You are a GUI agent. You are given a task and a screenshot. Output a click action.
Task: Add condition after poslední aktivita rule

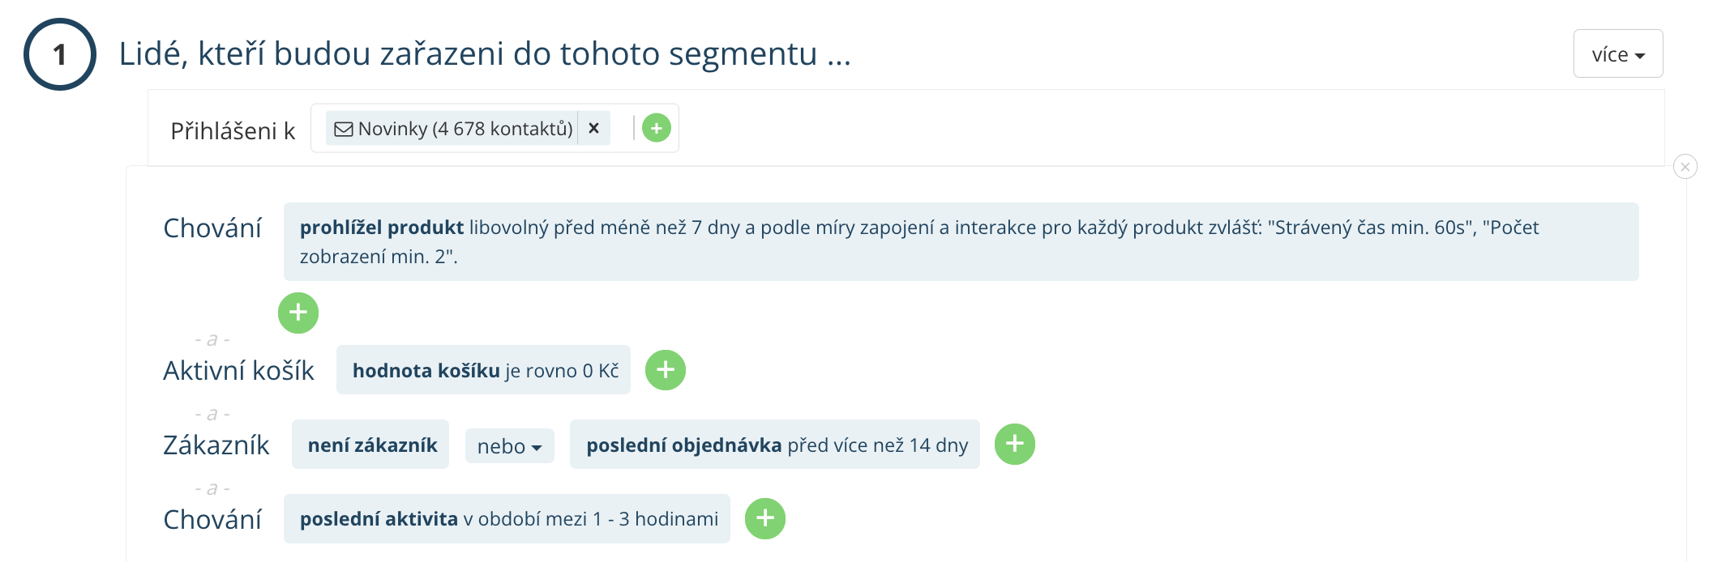[x=765, y=518]
